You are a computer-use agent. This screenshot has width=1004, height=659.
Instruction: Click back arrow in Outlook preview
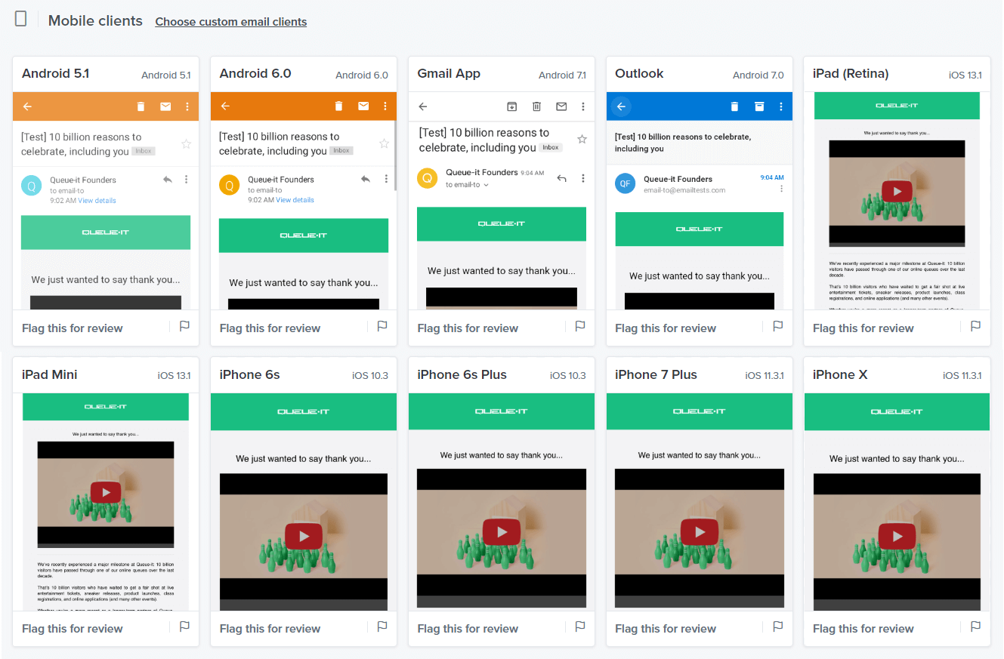coord(621,106)
